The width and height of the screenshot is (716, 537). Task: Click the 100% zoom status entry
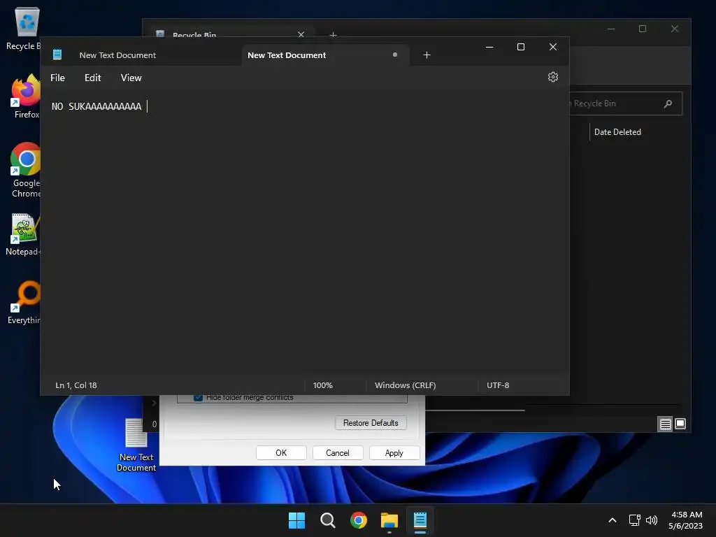tap(323, 385)
